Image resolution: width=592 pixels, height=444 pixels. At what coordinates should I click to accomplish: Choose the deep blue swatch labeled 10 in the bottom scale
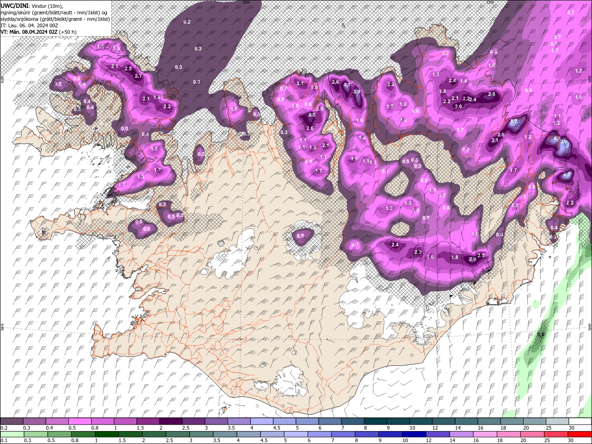tap(414, 434)
